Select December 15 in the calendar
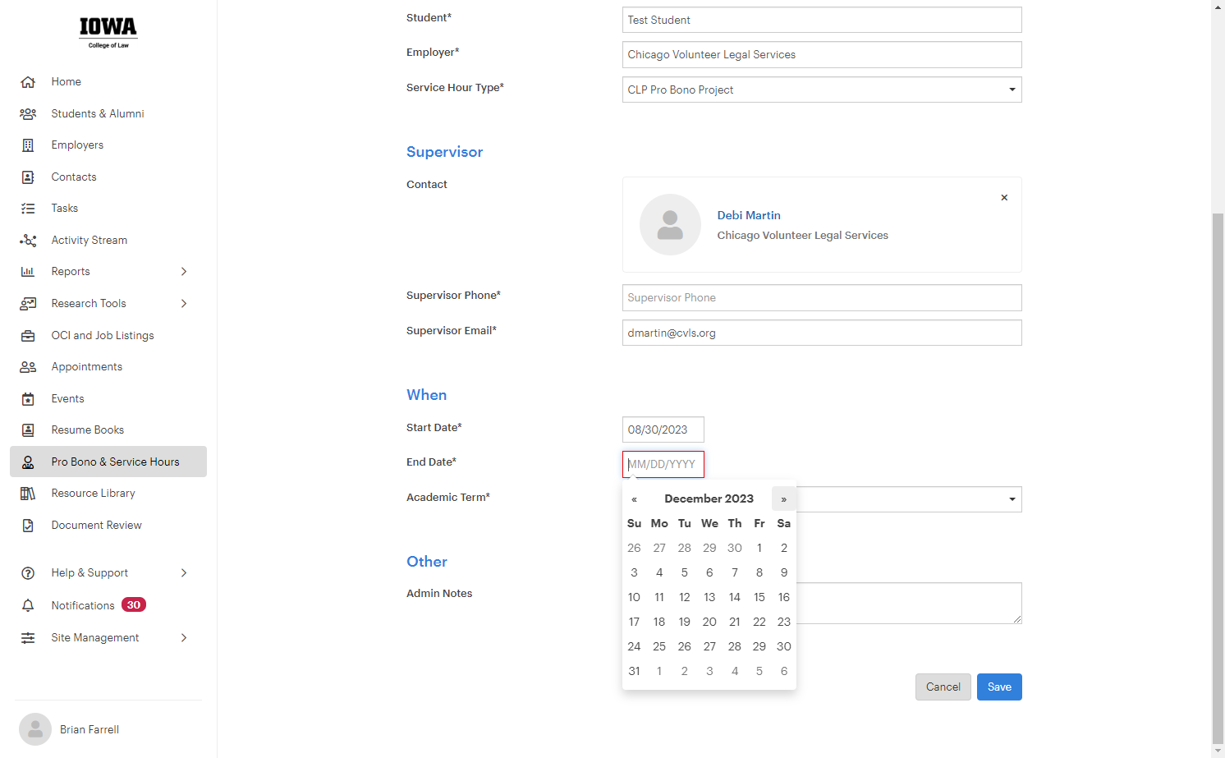 759,597
